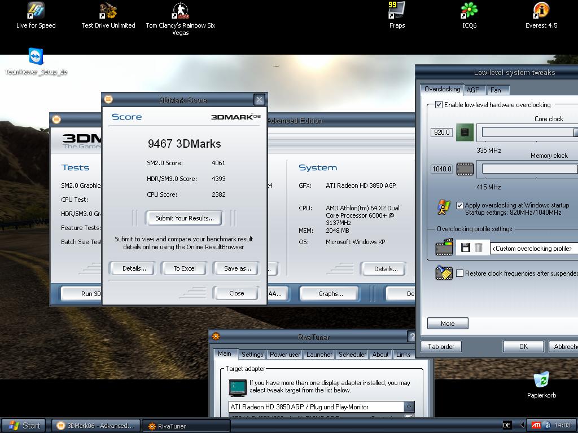Export score To Excel
This screenshot has width=578, height=433.
[185, 268]
